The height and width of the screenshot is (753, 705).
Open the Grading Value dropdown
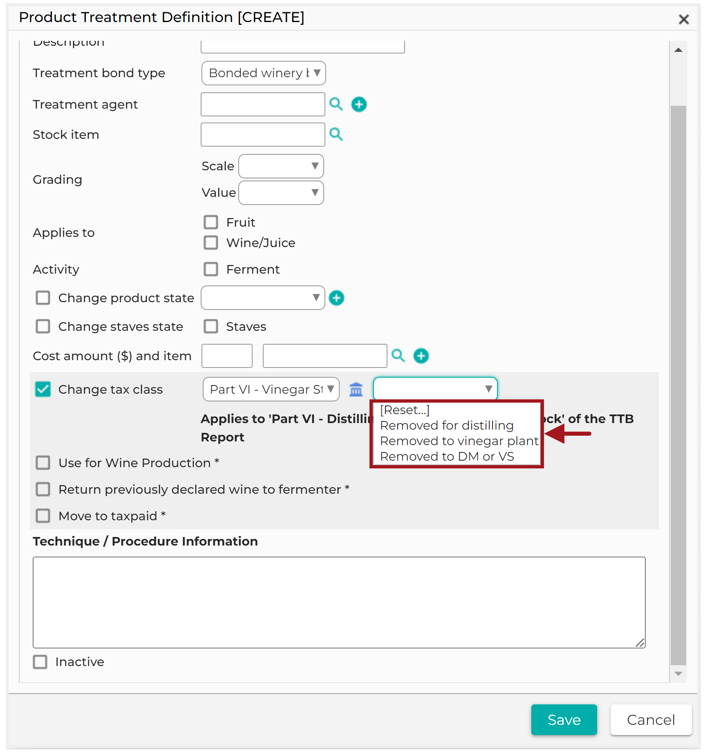coord(281,193)
